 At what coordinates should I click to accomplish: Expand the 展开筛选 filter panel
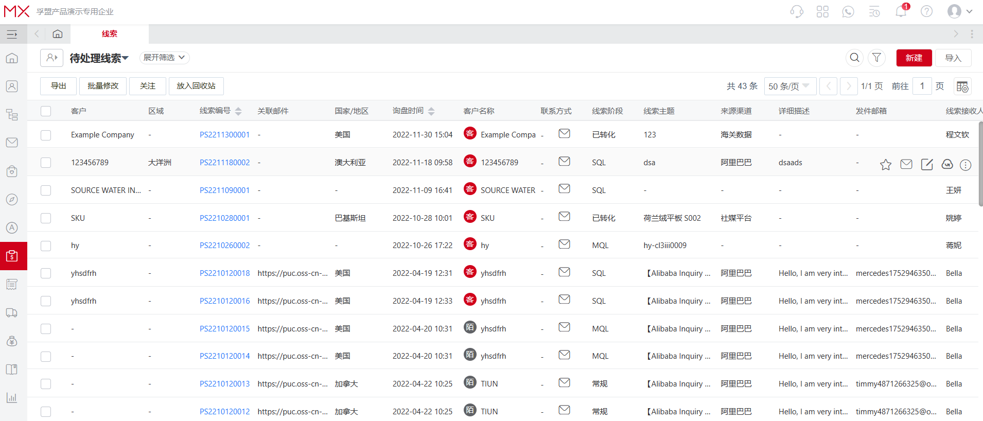click(164, 58)
